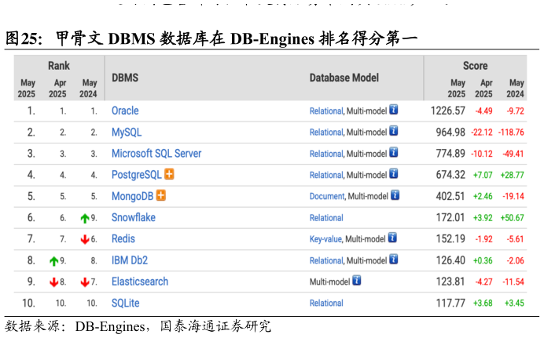Click Relational link in Microsoft SQL Server row

326,154
